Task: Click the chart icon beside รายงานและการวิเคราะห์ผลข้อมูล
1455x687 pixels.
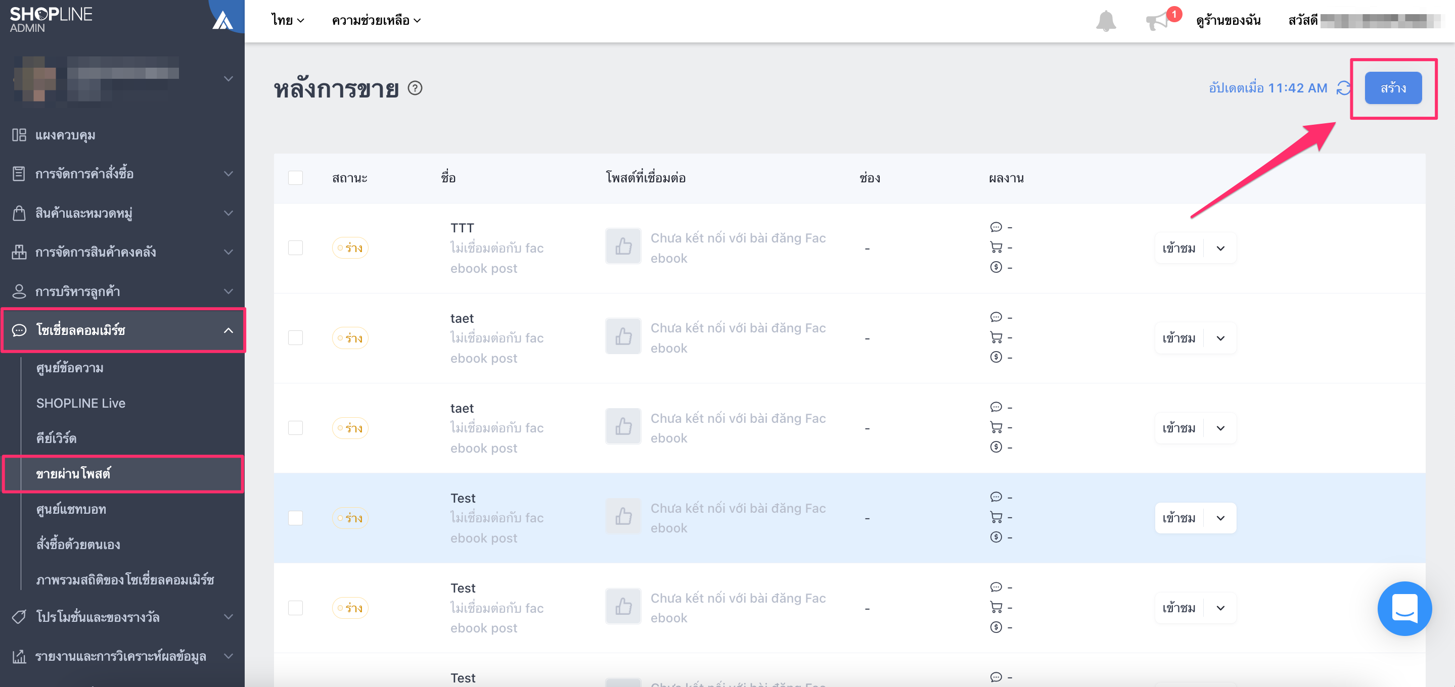Action: (x=19, y=656)
